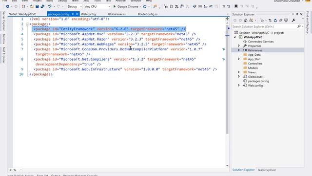Open the Server Explorer side panel

click(3, 21)
